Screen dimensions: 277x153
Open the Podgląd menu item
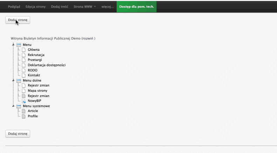pos(14,7)
